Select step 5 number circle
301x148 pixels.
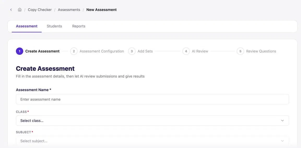pyautogui.click(x=240, y=51)
